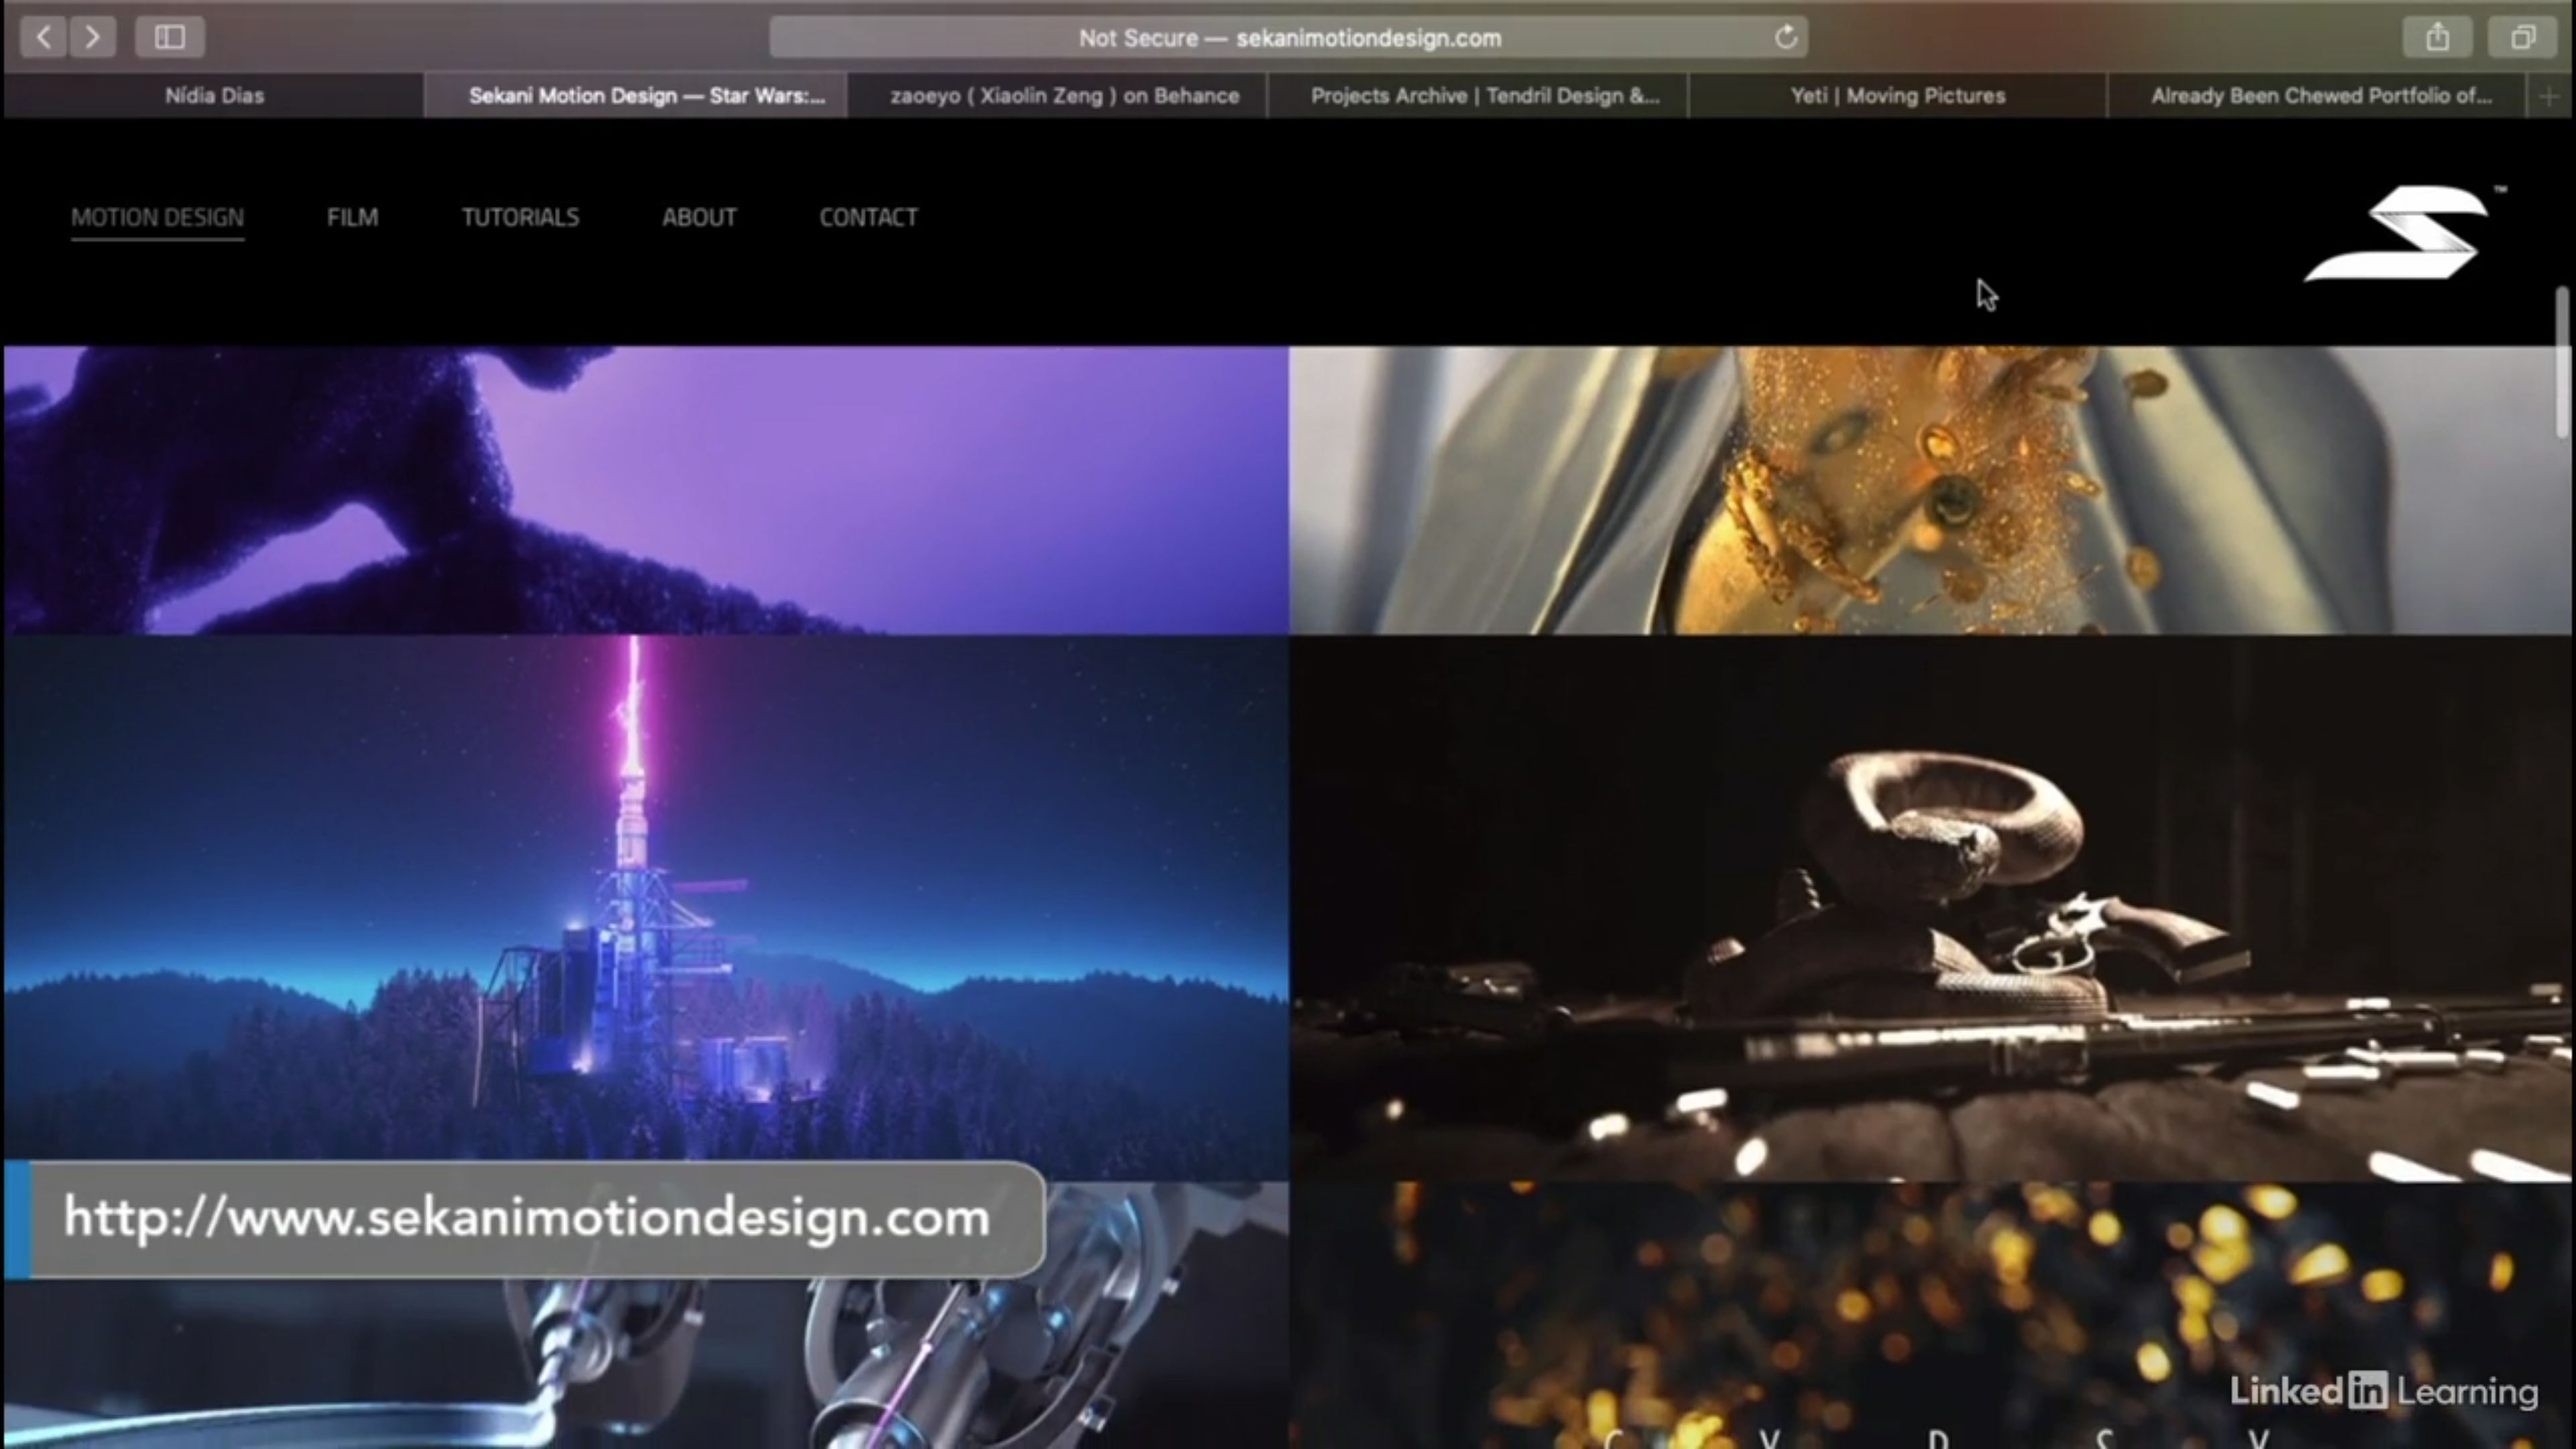Screen dimensions: 2576x1449
Task: Go to the TUTORIALS page
Action: tap(520, 217)
